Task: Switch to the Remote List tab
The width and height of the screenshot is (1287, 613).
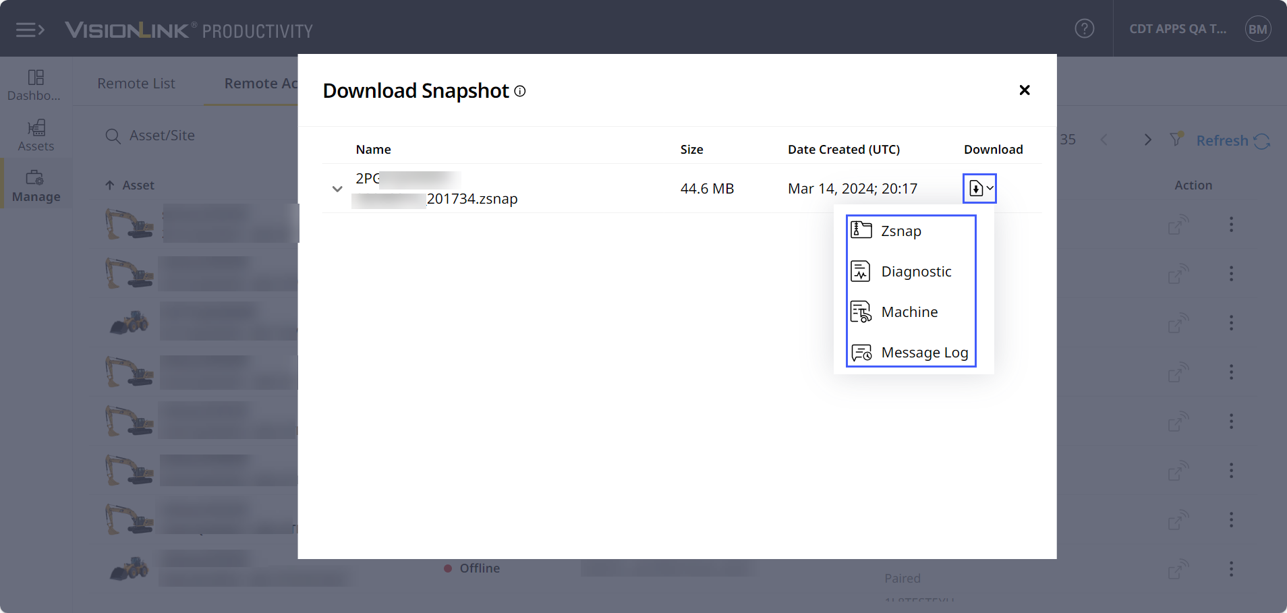Action: [136, 84]
